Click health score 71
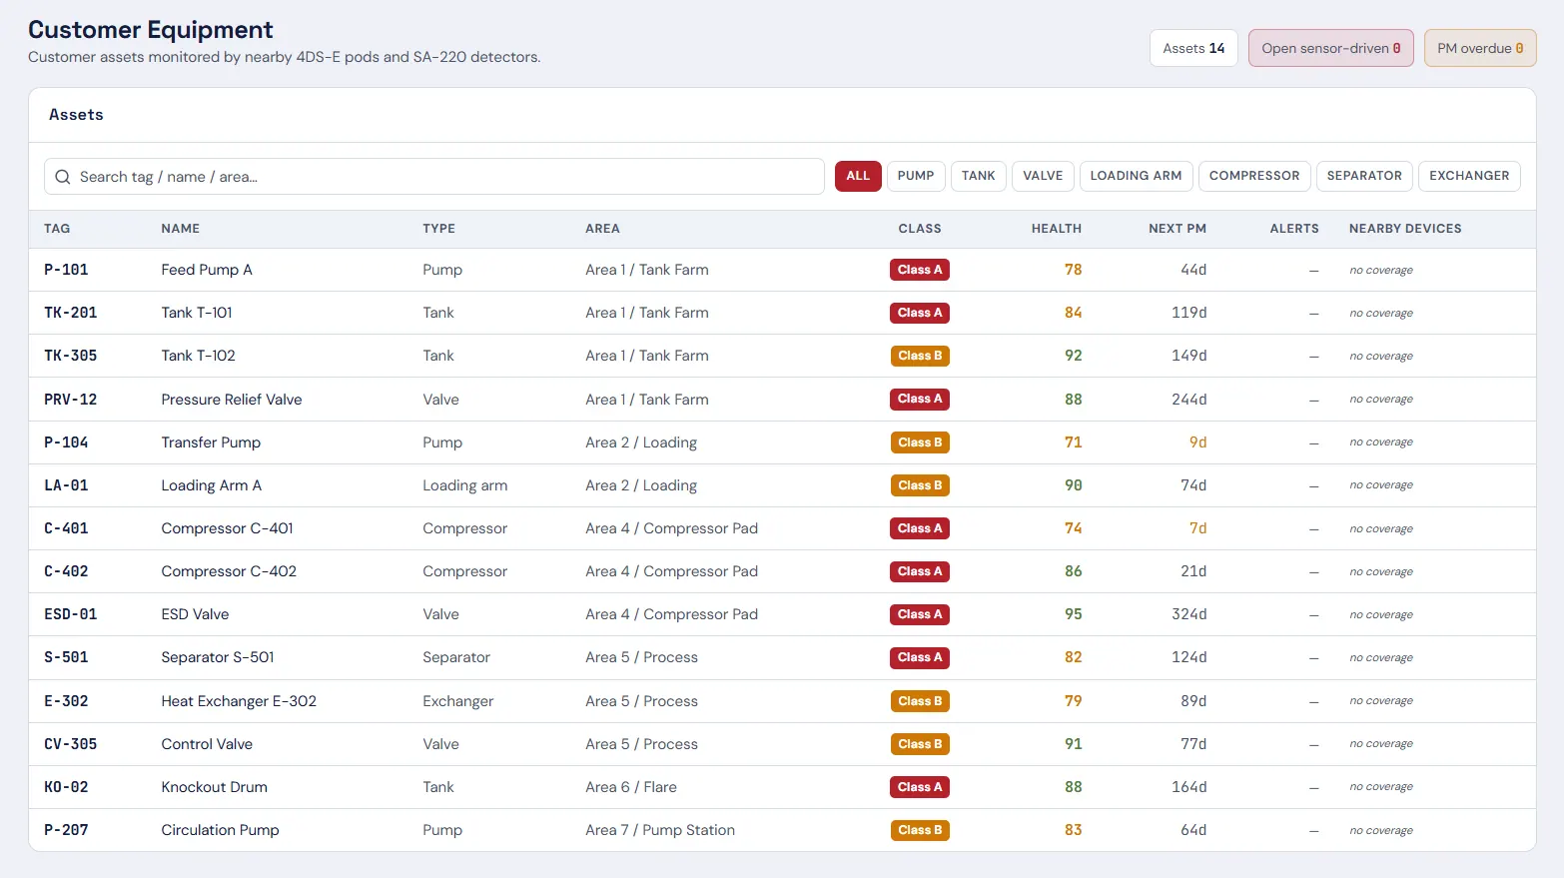The image size is (1564, 878). click(x=1074, y=442)
